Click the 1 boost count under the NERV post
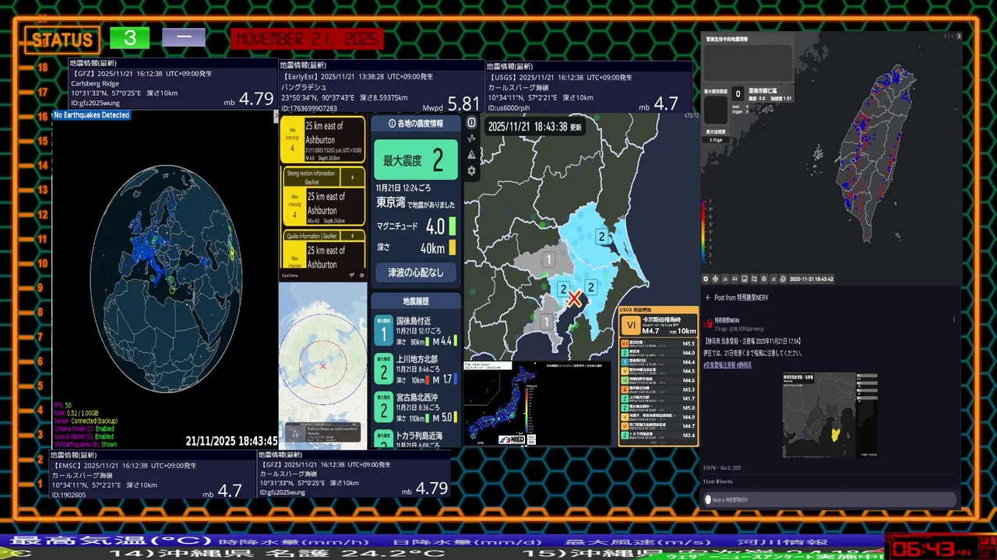 coord(710,481)
